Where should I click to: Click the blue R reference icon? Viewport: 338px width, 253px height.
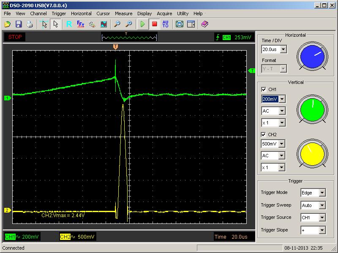point(69,24)
